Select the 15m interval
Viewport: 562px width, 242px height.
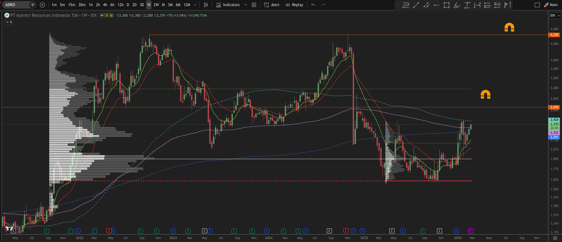(72, 5)
